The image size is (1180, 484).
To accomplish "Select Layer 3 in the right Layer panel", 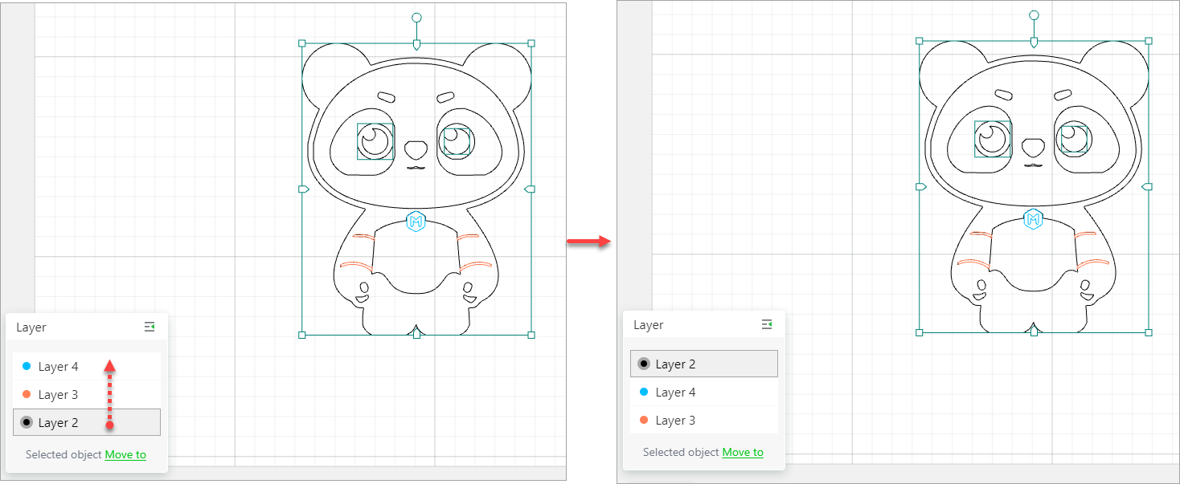I will 674,420.
